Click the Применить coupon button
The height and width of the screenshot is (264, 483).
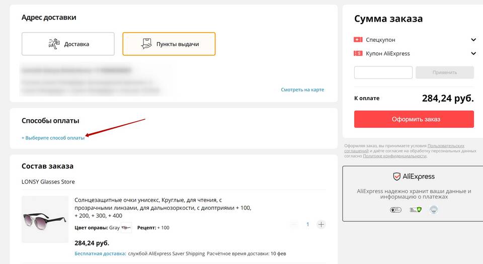pos(444,72)
